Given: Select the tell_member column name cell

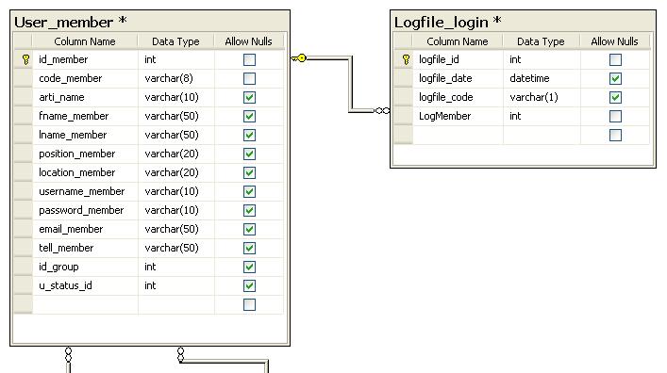Looking at the screenshot, I should (85, 248).
